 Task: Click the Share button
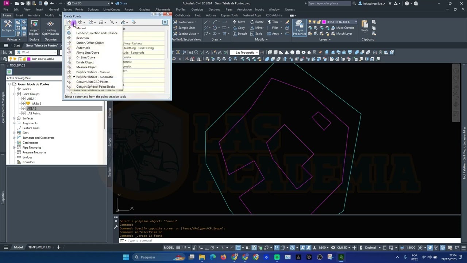[121, 3]
